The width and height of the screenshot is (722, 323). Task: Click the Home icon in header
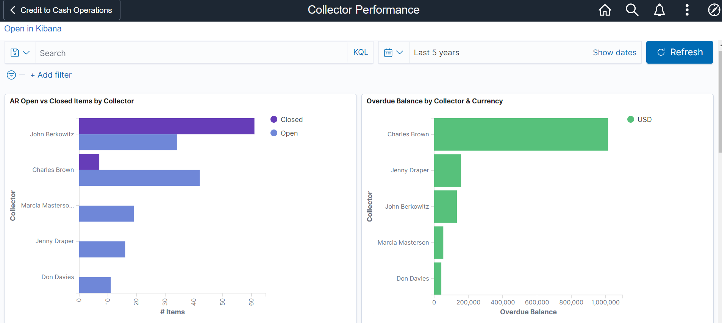click(605, 10)
